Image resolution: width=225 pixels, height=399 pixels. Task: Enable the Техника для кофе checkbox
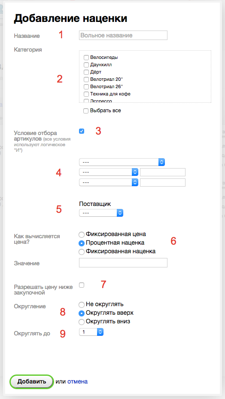click(x=86, y=94)
